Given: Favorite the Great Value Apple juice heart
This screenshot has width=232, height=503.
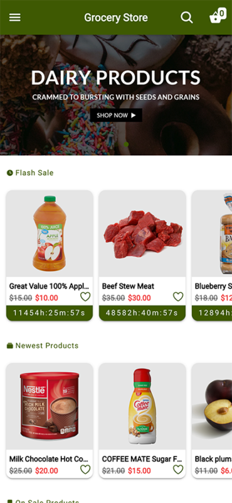Looking at the screenshot, I should pos(85,297).
